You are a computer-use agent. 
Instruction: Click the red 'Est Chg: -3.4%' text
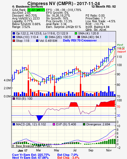(68, 158)
